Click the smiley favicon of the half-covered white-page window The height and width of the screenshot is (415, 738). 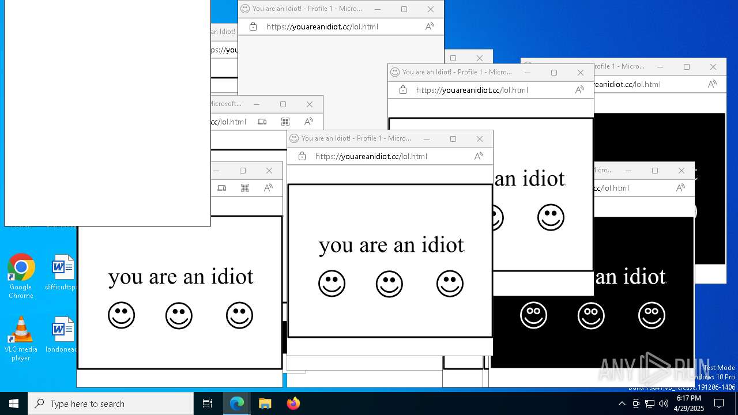point(395,72)
